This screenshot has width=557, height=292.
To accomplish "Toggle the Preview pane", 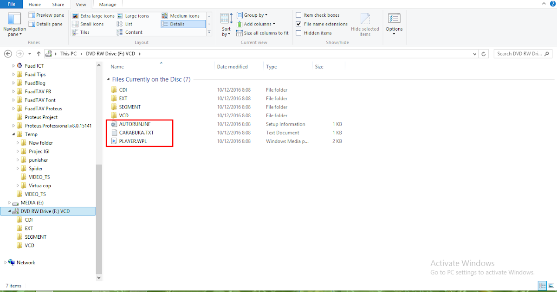I will [x=46, y=15].
